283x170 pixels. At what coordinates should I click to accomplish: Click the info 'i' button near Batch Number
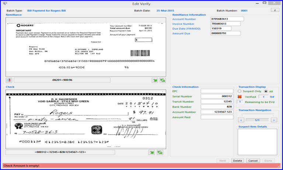[275, 10]
